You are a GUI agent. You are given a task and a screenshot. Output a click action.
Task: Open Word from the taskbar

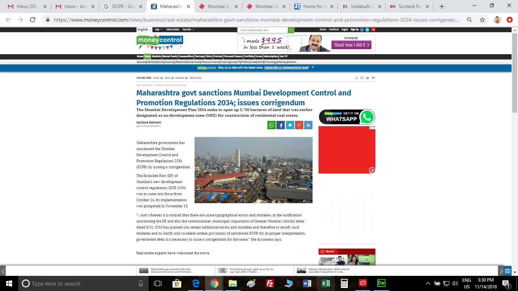tap(307, 283)
